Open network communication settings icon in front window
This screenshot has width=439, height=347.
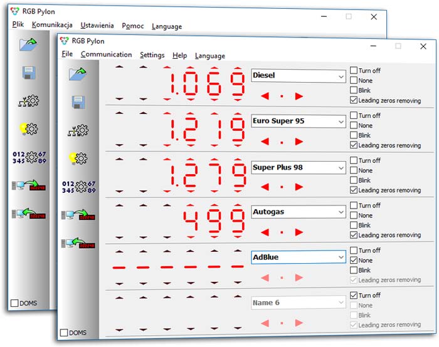coord(78,130)
